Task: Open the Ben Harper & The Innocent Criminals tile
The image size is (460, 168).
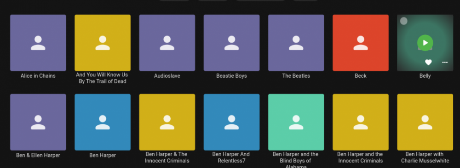Action: (167, 122)
